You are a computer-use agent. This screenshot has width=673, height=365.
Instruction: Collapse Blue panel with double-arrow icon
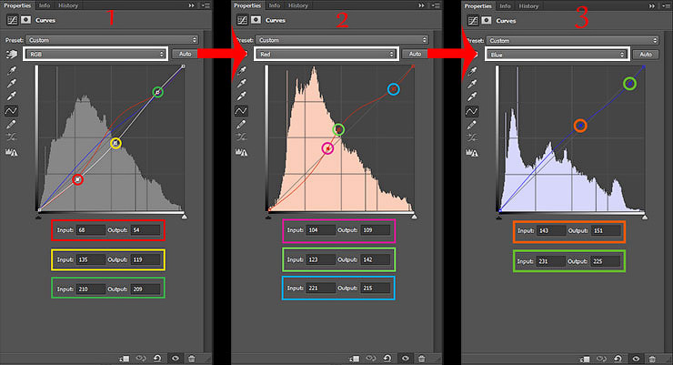[651, 6]
